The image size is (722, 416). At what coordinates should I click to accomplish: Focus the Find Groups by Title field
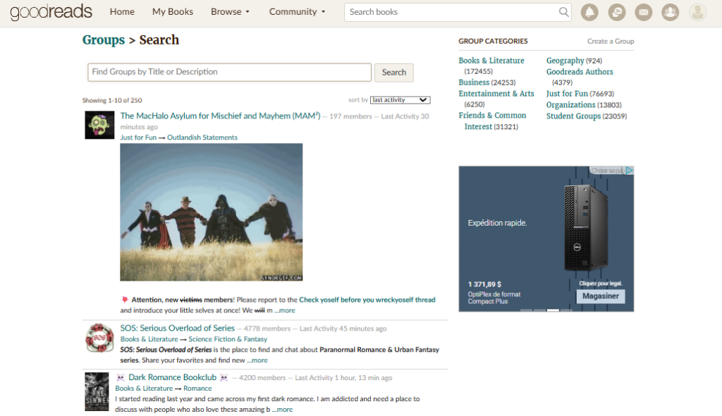[229, 73]
